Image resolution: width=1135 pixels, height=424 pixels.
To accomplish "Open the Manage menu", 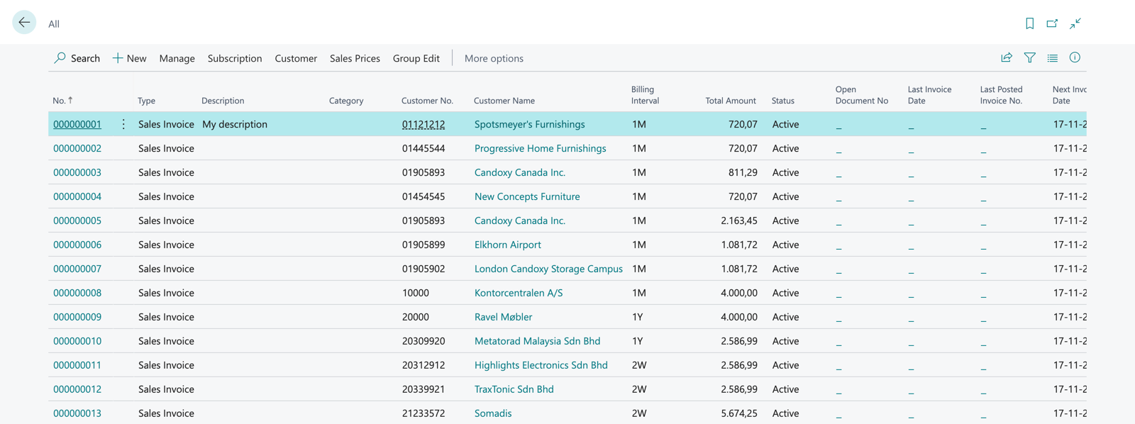I will [177, 58].
